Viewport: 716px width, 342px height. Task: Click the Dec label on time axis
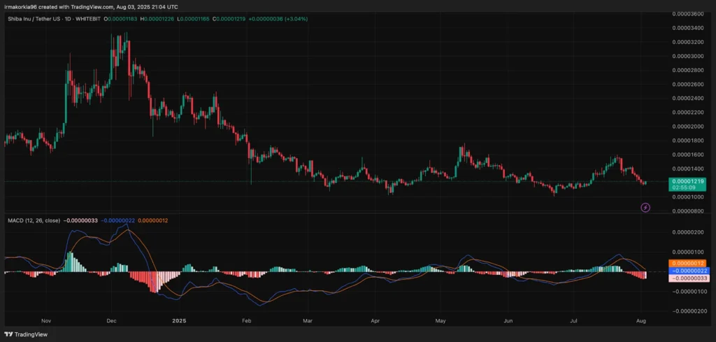pos(111,321)
